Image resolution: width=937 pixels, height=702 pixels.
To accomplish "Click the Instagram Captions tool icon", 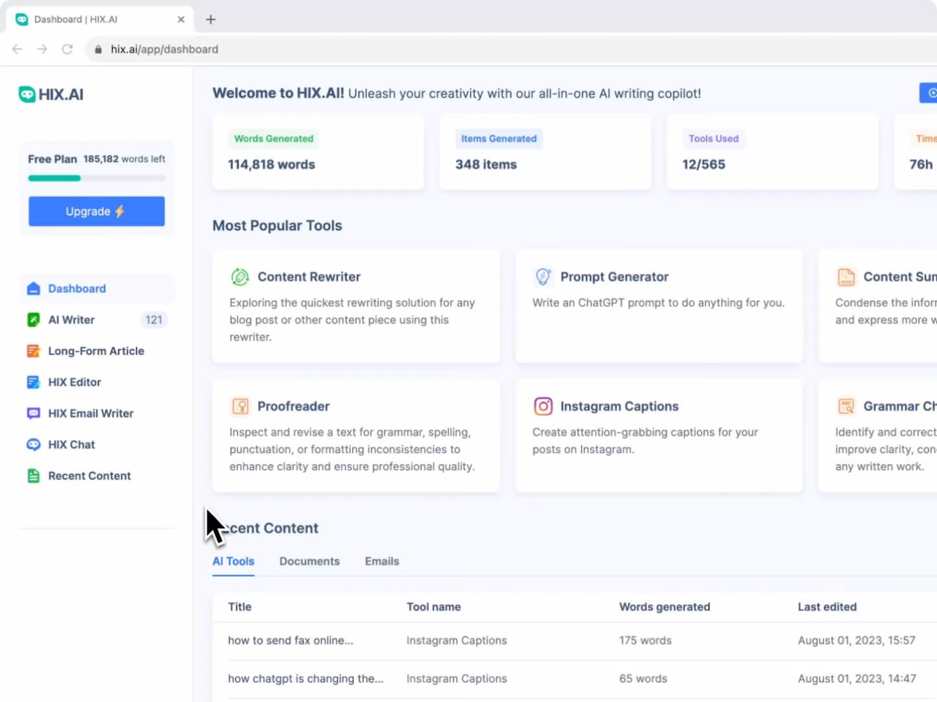I will pyautogui.click(x=543, y=406).
